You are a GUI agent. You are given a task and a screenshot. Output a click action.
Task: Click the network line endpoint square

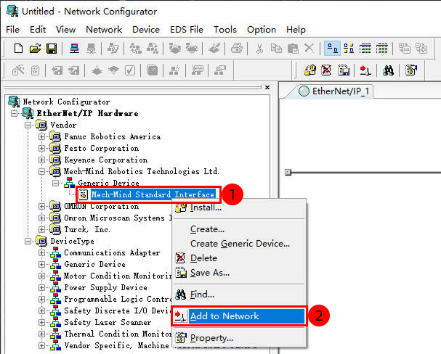click(288, 172)
